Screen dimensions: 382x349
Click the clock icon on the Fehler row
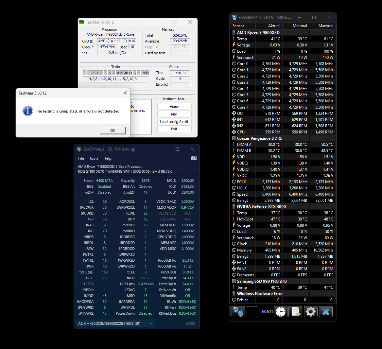point(234,300)
